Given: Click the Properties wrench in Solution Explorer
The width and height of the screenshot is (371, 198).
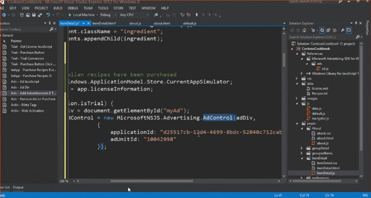Looking at the screenshot, I should click(343, 30).
